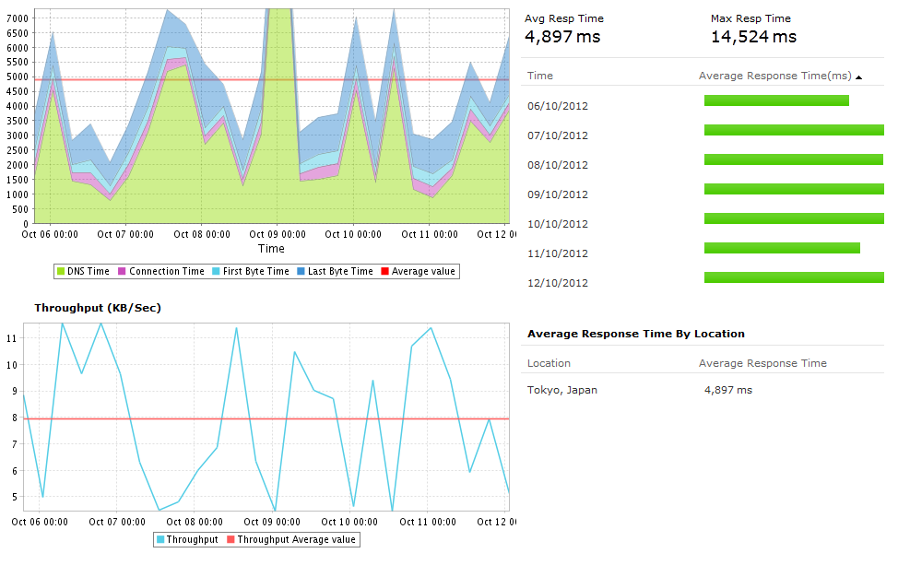Image resolution: width=898 pixels, height=565 pixels.
Task: Click Oct 10 00:00 on response chart axis
Action: pyautogui.click(x=353, y=234)
